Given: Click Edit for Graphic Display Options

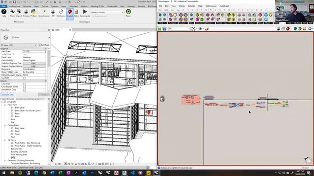Looking at the screenshot, I should tap(34, 66).
